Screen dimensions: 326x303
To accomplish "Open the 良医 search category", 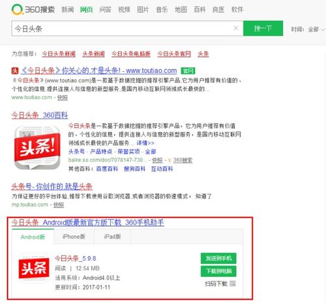I will tap(218, 10).
